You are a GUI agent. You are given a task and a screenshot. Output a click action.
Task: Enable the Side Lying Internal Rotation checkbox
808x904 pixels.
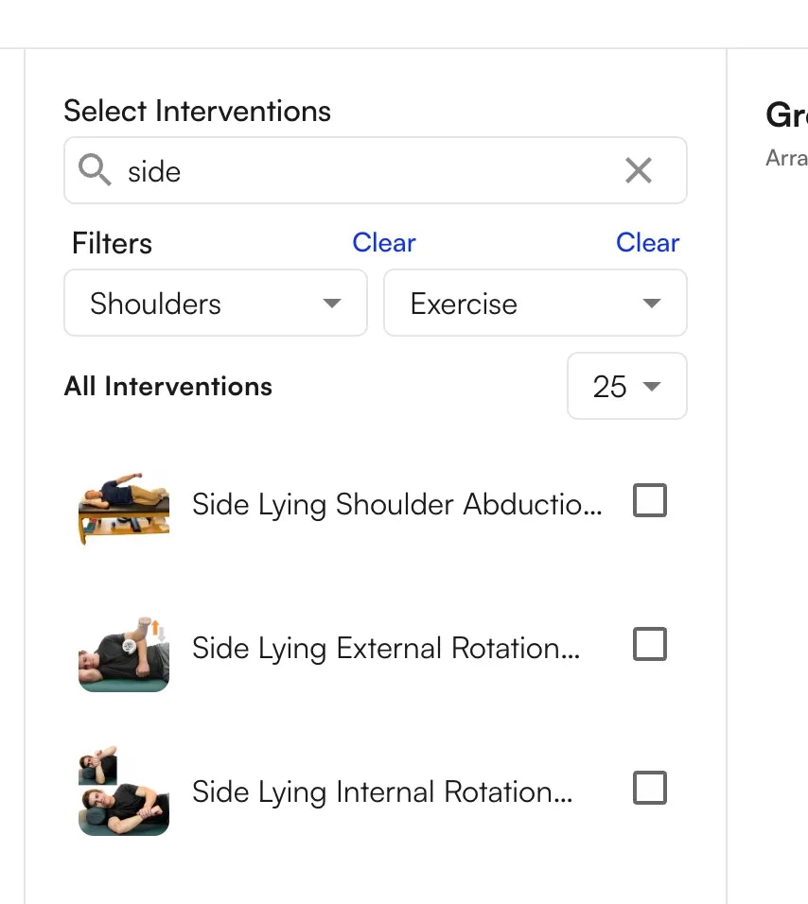coord(649,788)
